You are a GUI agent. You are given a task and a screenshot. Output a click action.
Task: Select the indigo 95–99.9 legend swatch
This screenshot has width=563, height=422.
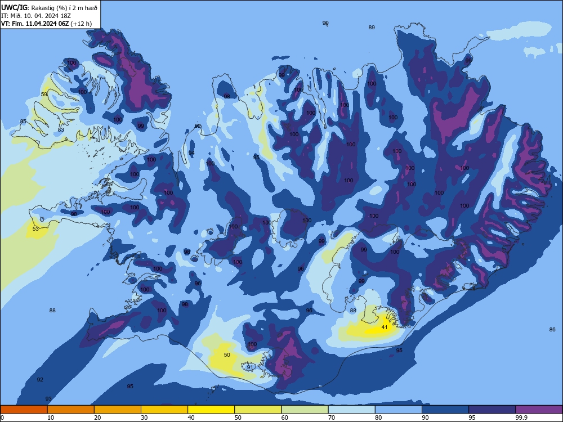click(492, 410)
